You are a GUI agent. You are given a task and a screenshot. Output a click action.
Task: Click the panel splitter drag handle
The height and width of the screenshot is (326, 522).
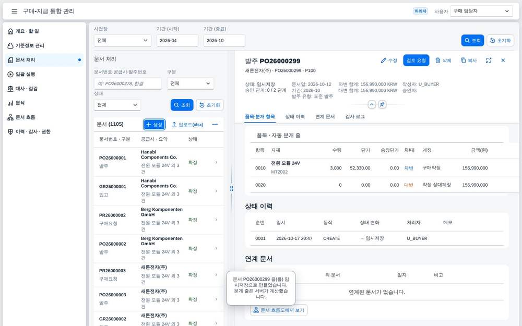point(232,188)
